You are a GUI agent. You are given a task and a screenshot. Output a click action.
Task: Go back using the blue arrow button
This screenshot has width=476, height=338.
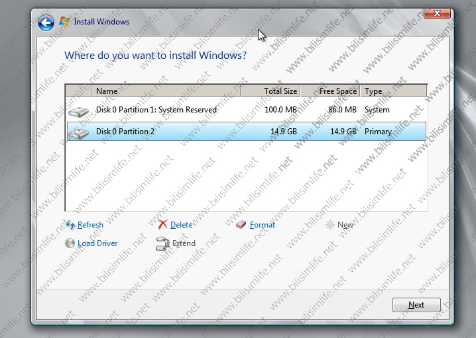46,22
